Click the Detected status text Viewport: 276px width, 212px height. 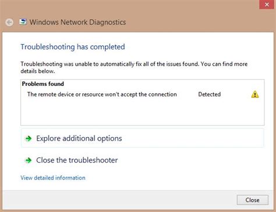(209, 94)
